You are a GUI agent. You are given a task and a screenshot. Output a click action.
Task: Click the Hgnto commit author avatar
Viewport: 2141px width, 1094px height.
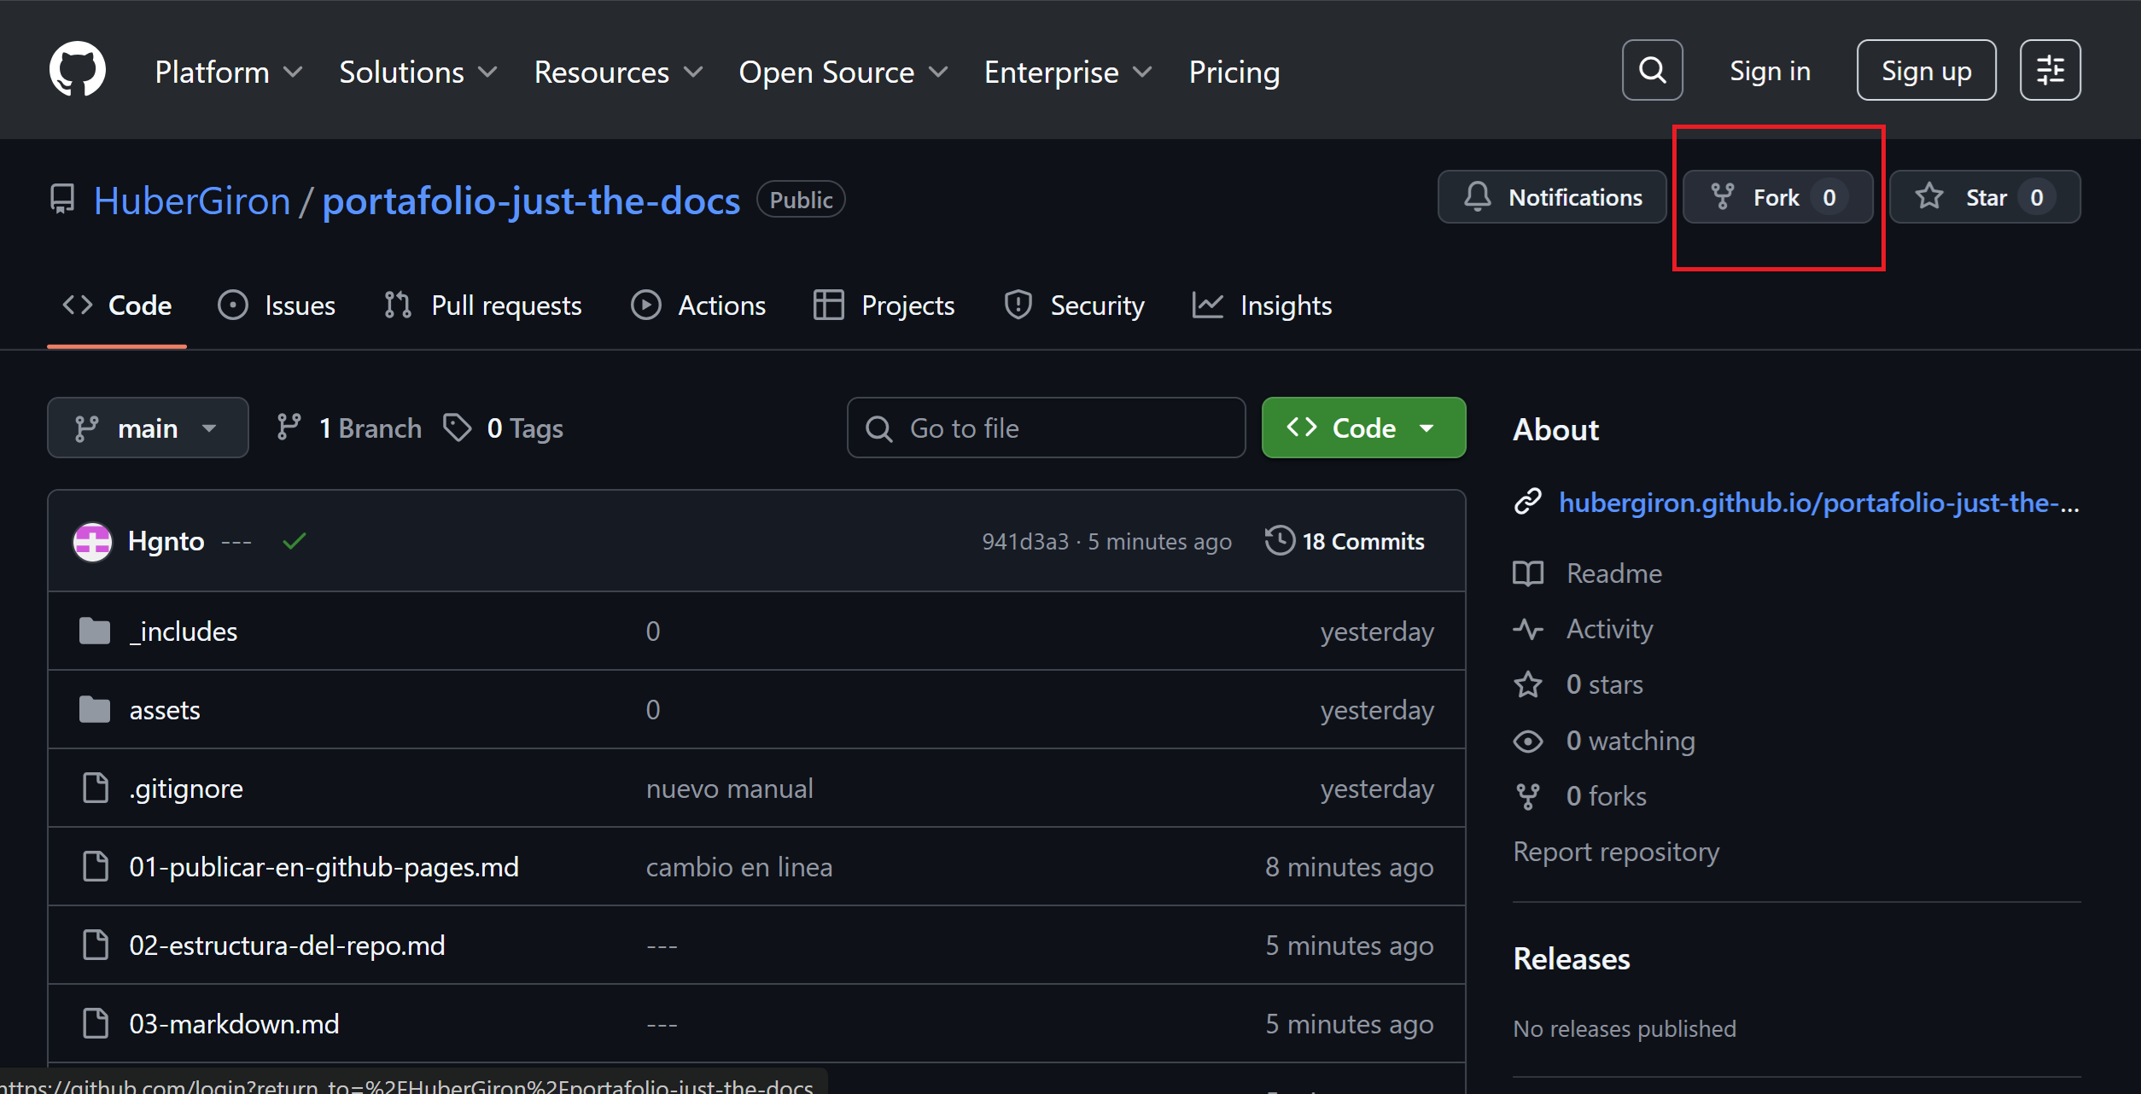tap(92, 542)
